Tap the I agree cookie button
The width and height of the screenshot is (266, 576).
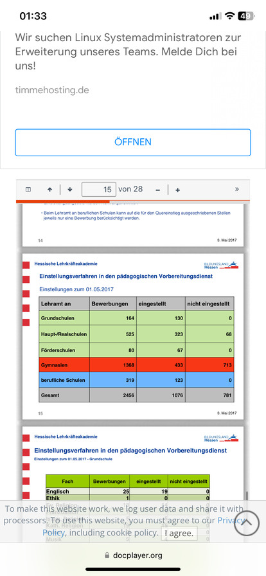179,534
